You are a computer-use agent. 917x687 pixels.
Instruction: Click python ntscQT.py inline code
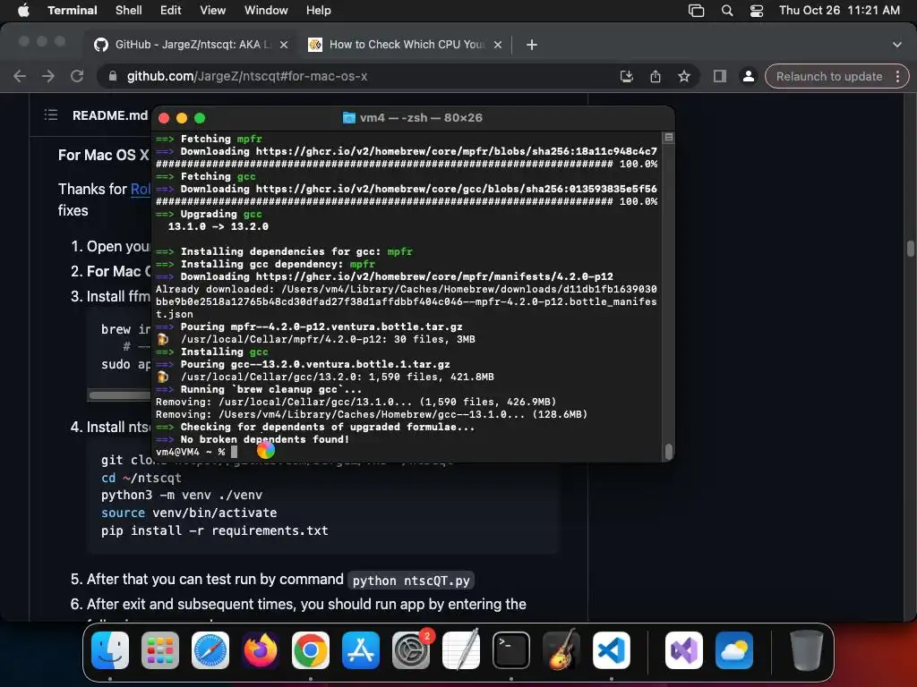[411, 580]
